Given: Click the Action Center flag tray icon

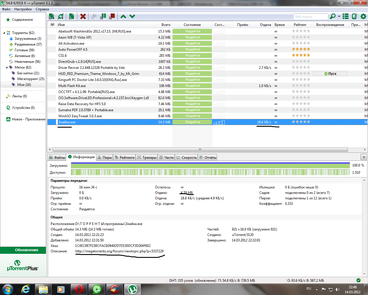Looking at the screenshot, I should (x=324, y=289).
